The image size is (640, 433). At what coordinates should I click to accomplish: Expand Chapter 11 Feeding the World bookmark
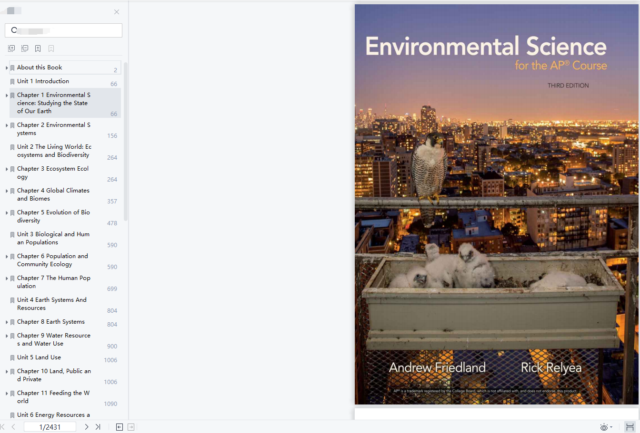7,394
